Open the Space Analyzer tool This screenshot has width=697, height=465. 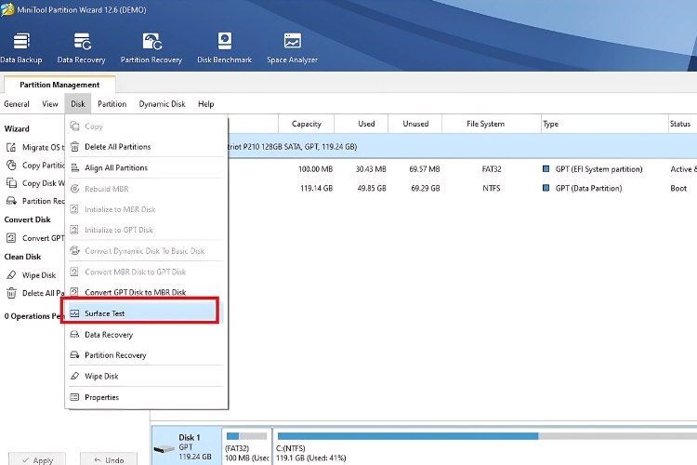292,48
